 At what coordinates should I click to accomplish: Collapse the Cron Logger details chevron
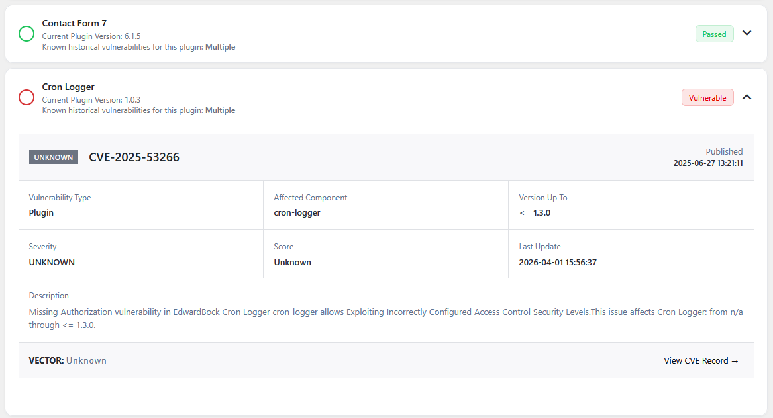pyautogui.click(x=747, y=97)
